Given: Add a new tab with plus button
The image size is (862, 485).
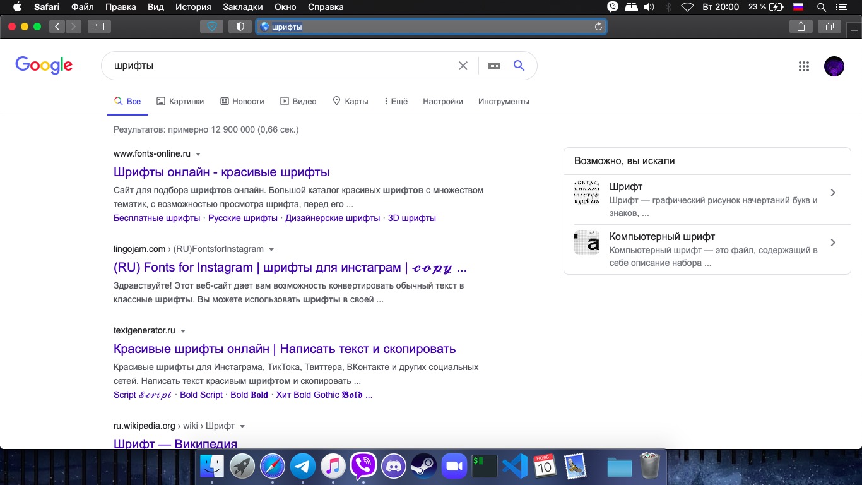Looking at the screenshot, I should point(854,31).
